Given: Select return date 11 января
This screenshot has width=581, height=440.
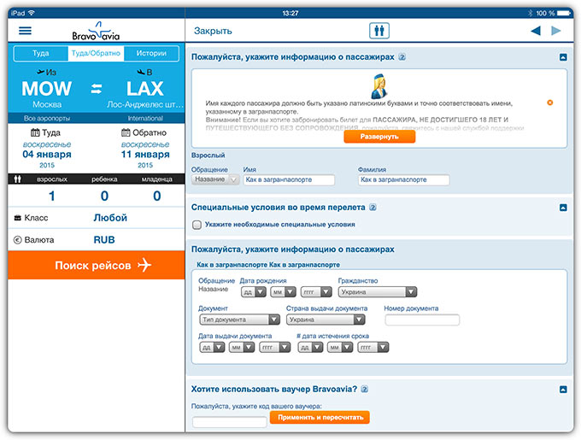Looking at the screenshot, I should pos(145,155).
